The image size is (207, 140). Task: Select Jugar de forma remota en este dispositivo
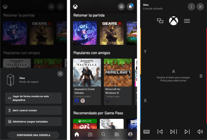coord(34,98)
